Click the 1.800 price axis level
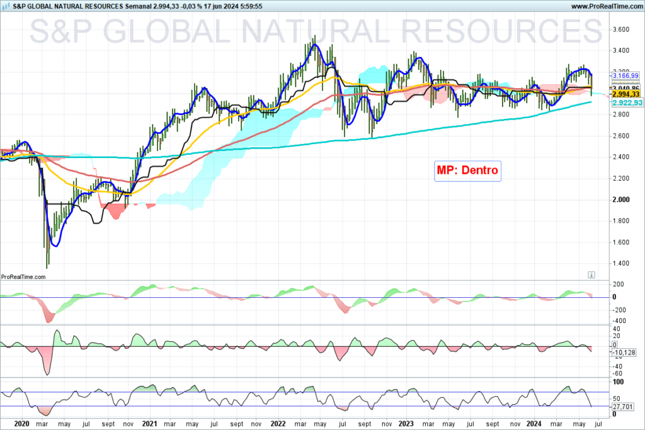The height and width of the screenshot is (430, 645). tap(620, 221)
